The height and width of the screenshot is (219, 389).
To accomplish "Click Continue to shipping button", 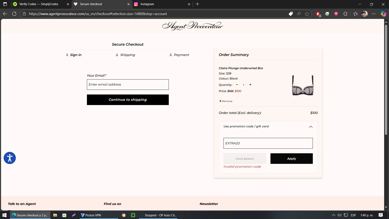I will click(x=128, y=100).
